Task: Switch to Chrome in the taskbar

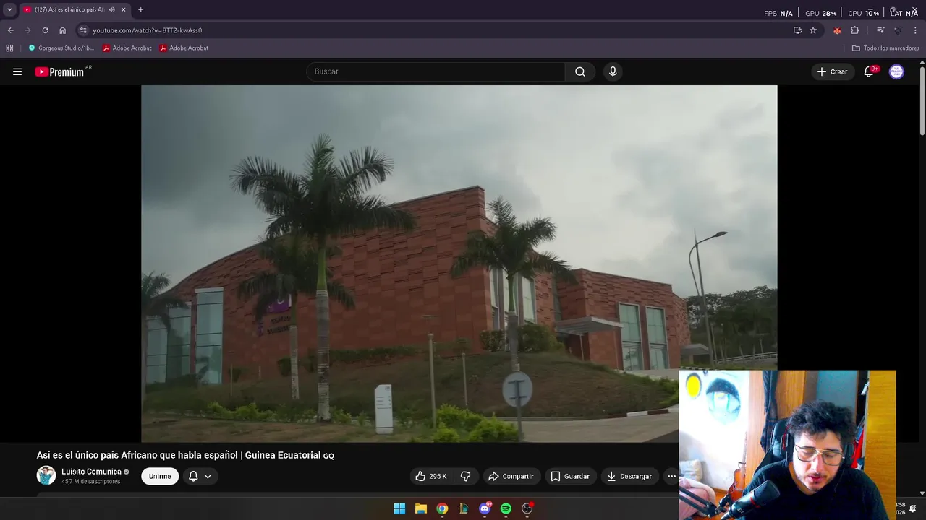Action: 442,508
